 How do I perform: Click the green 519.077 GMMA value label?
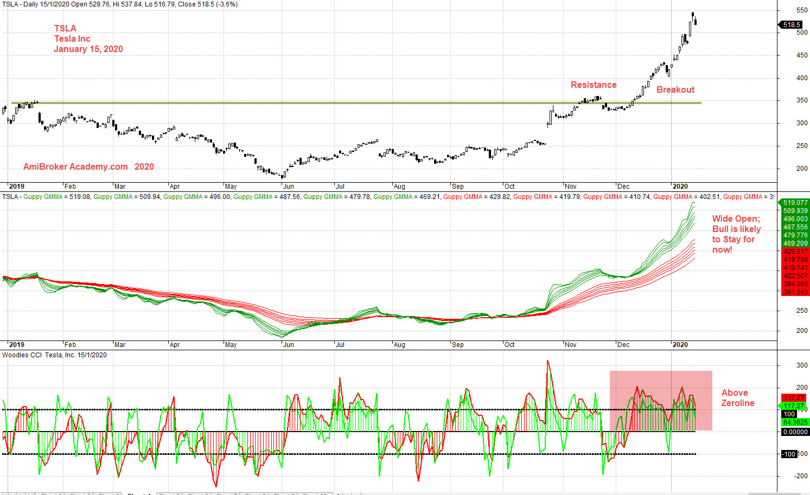[795, 203]
